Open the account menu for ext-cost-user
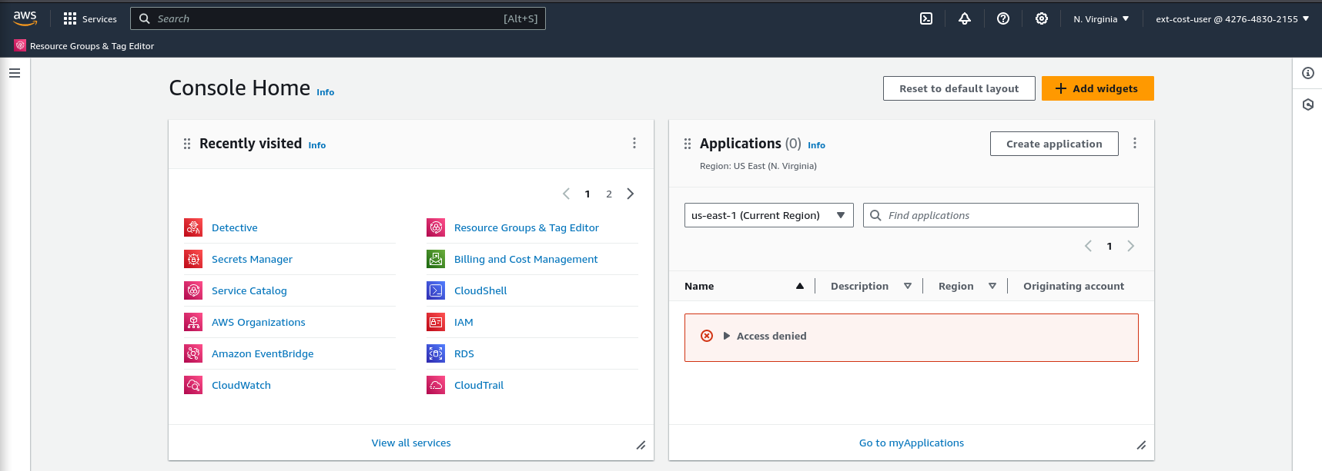 click(1232, 18)
